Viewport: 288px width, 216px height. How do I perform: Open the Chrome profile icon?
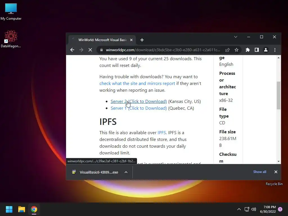click(265, 50)
